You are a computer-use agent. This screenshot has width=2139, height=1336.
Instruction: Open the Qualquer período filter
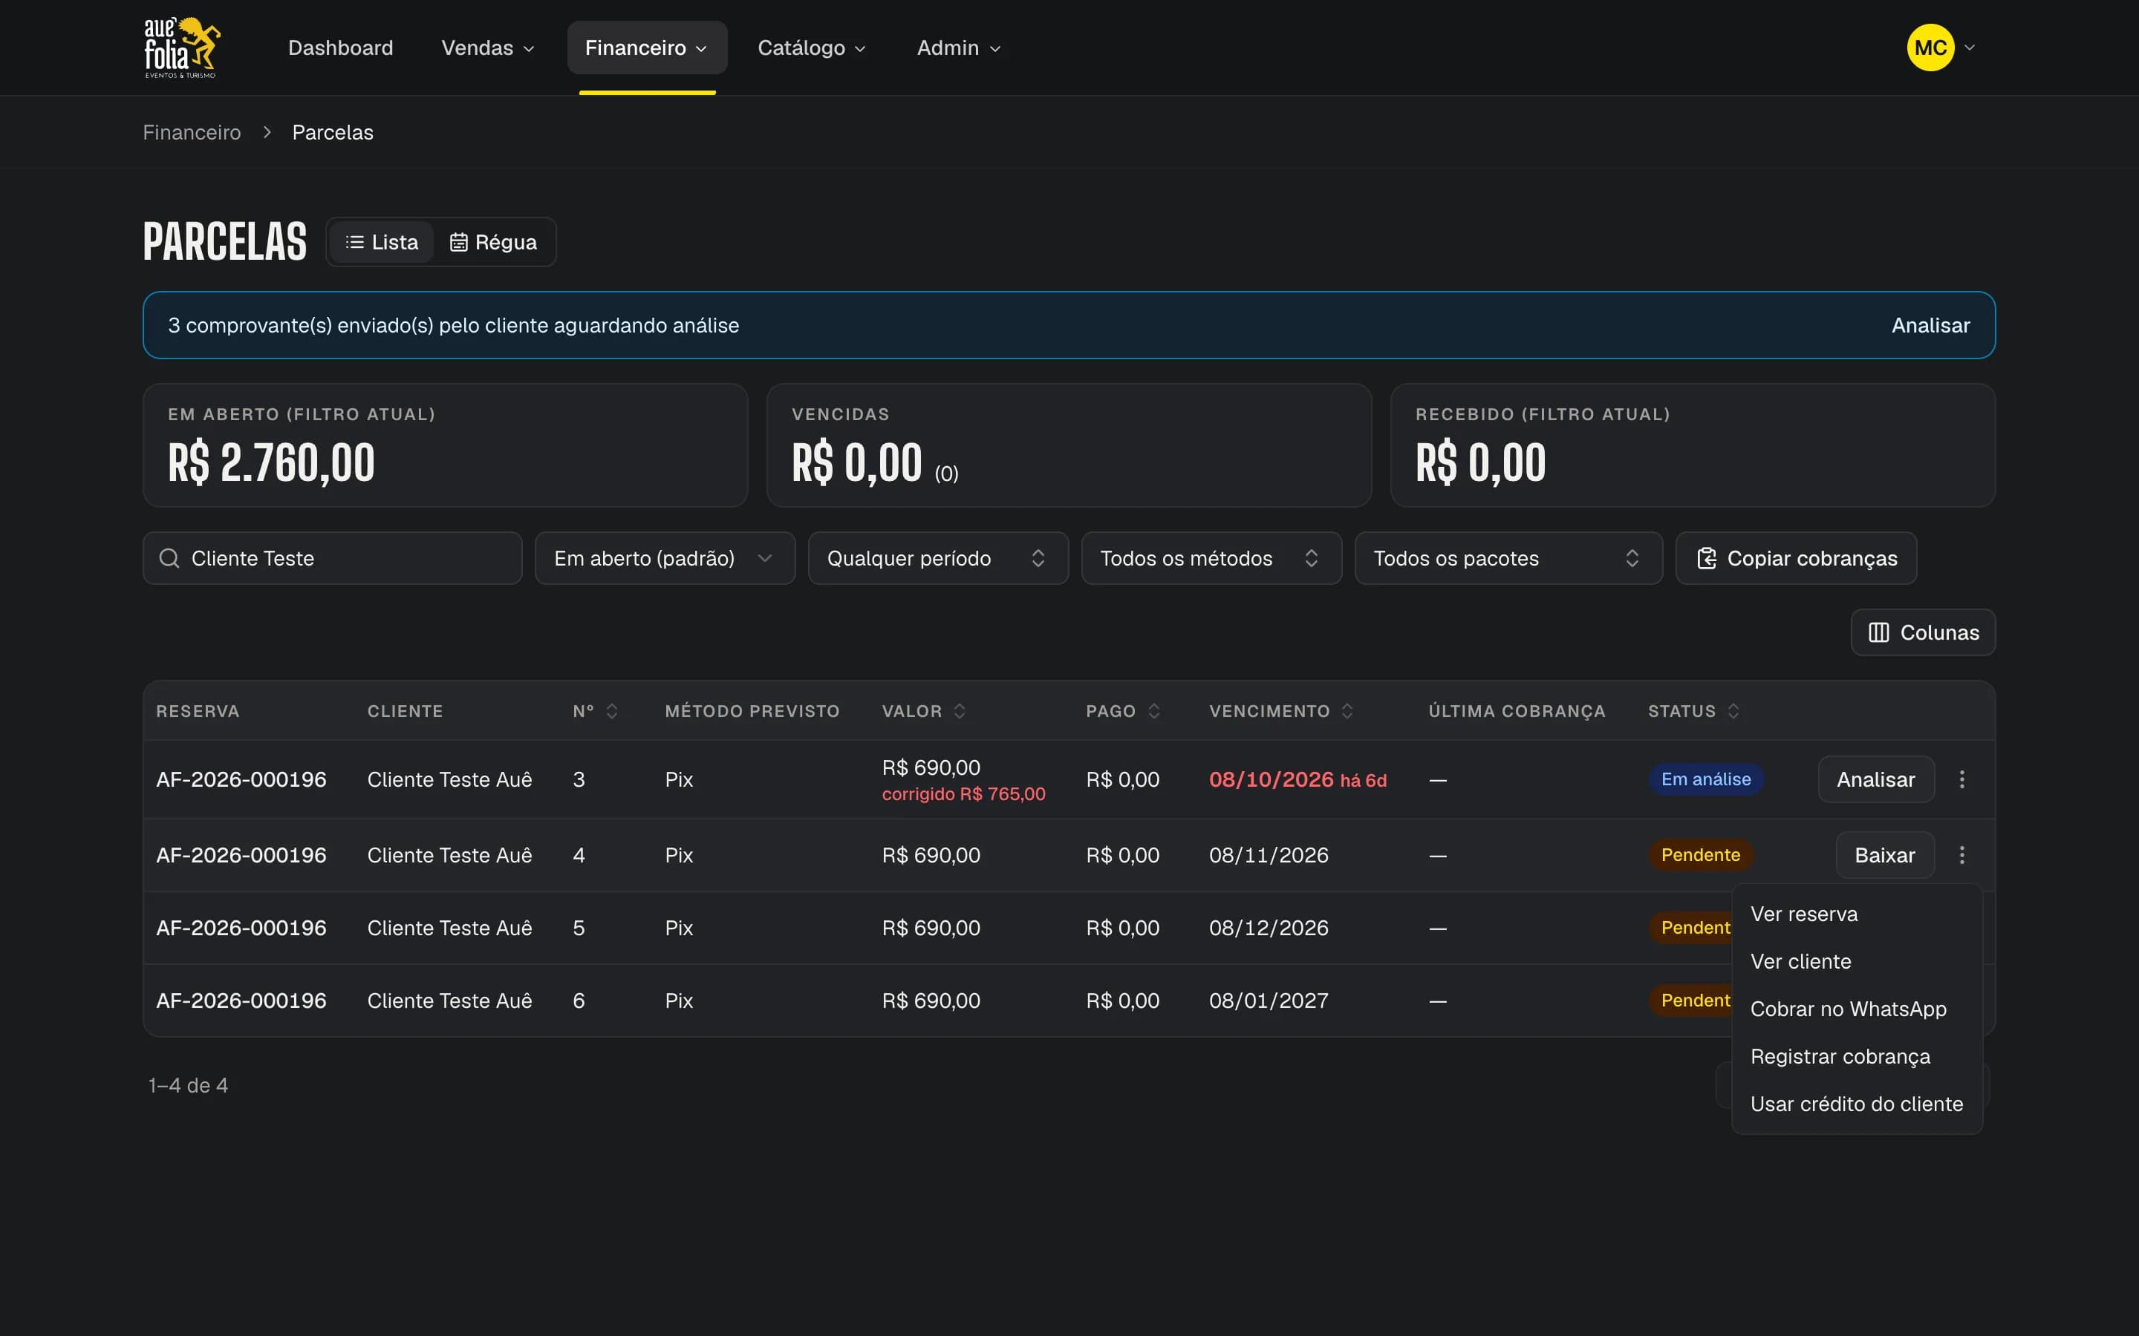pos(938,558)
